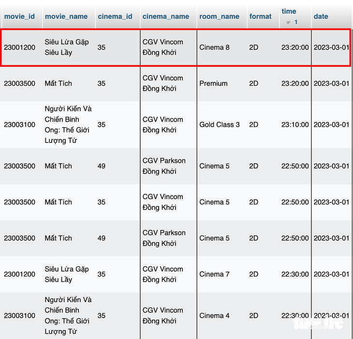Image resolution: width=353 pixels, height=339 pixels.
Task: Sort by the movie_name column header
Action: (66, 16)
